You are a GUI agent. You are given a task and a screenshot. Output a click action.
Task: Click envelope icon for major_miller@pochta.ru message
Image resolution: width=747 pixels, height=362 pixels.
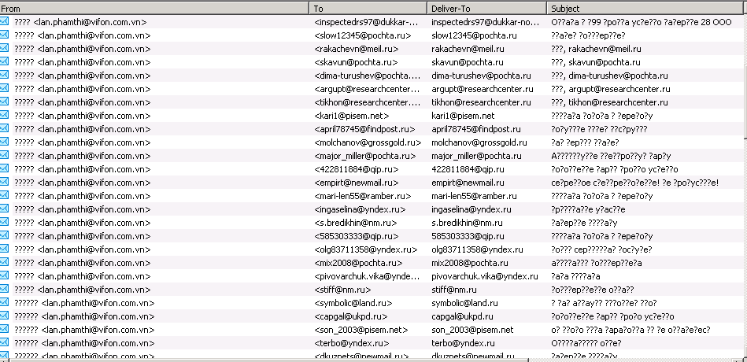click(4, 155)
